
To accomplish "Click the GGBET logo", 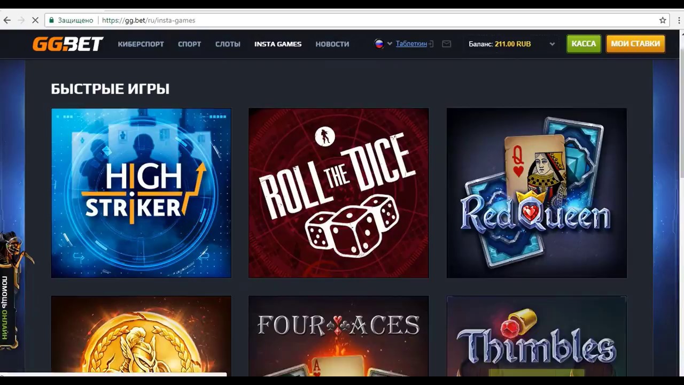I will coord(68,44).
